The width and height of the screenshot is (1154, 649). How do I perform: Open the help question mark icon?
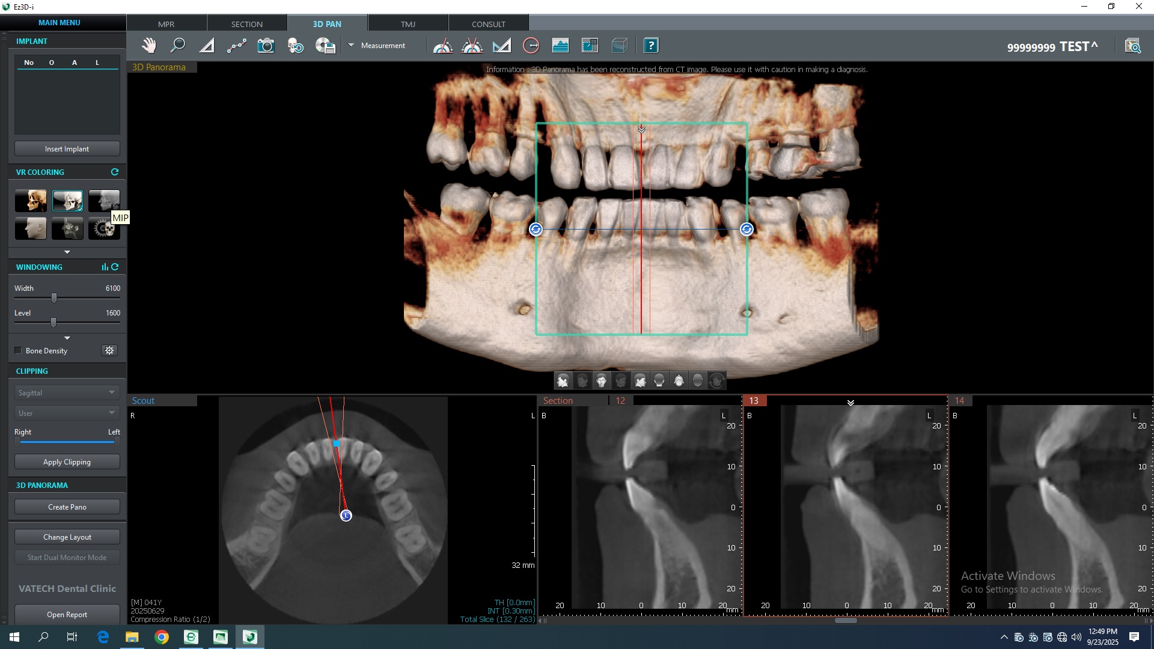click(651, 46)
